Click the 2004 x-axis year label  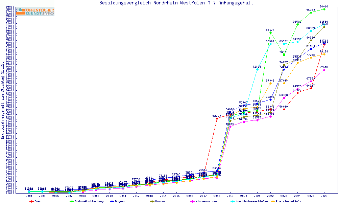click(x=29, y=196)
